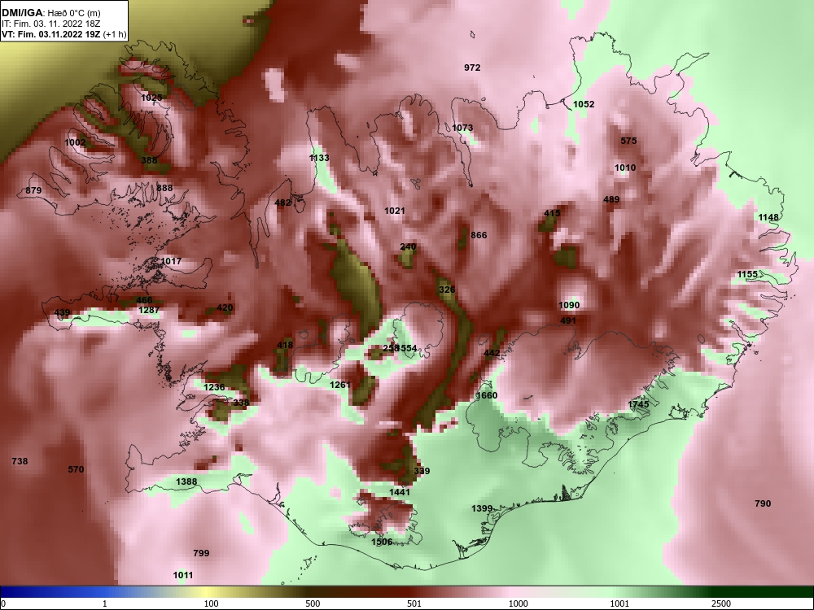Select the 338 value label
814x610 pixels.
[x=241, y=403]
